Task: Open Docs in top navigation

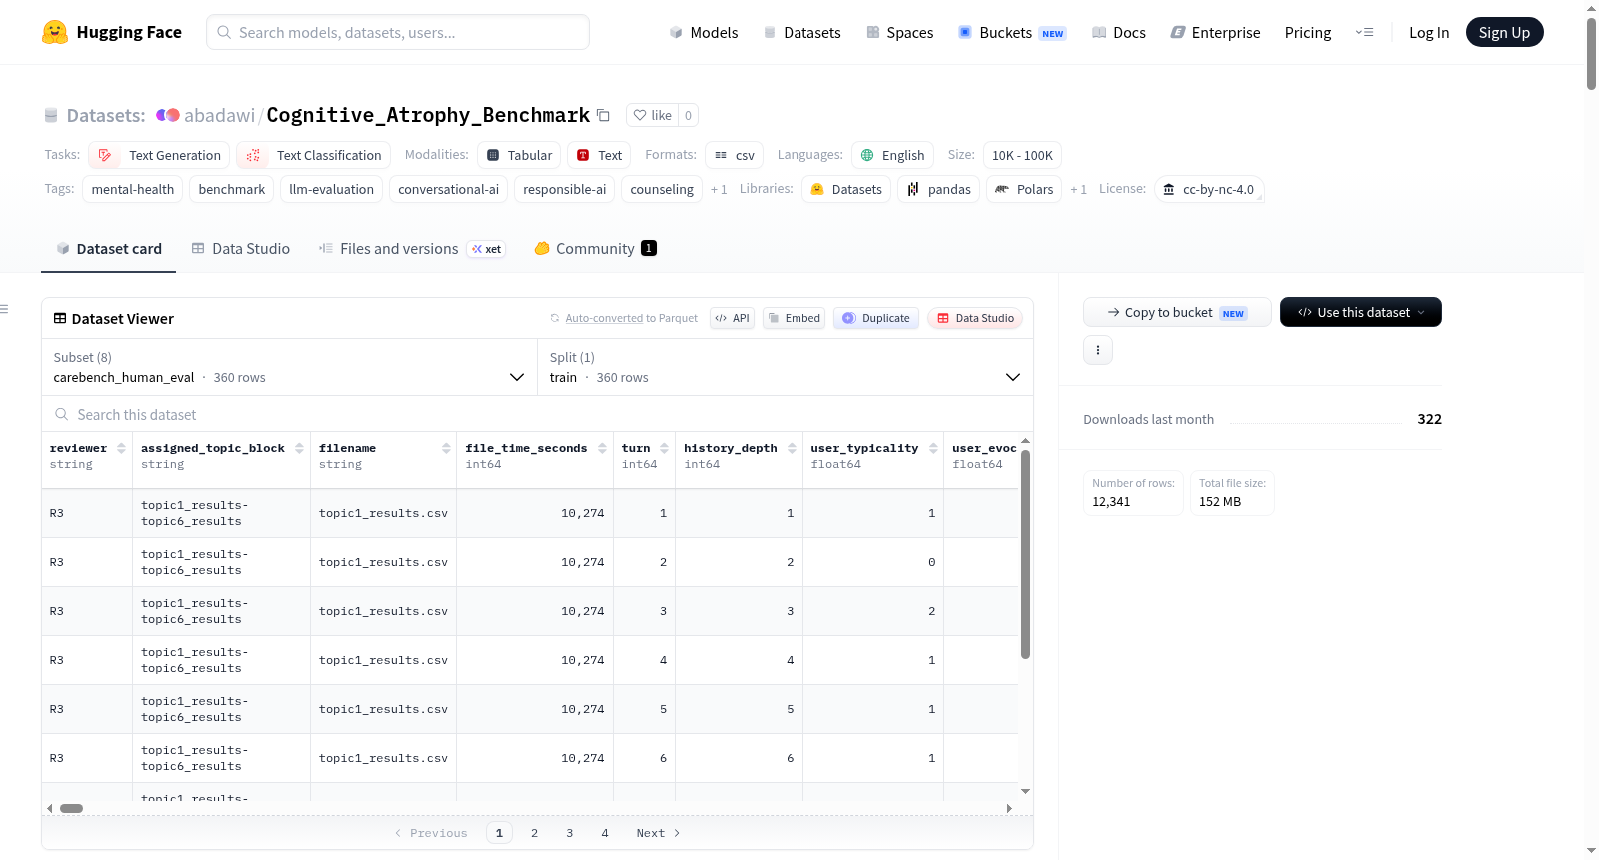Action: 1118,32
